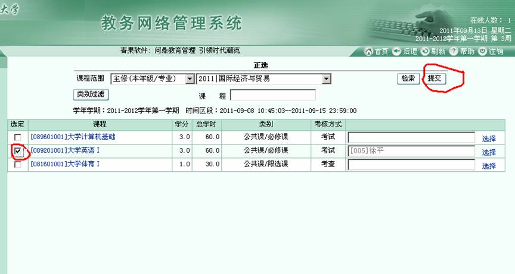Submit selection with 提交 button
This screenshot has height=274, width=515.
pyautogui.click(x=437, y=78)
